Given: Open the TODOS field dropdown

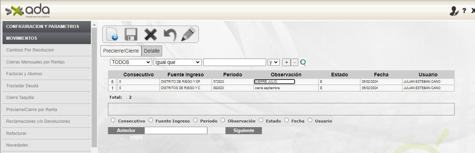Looking at the screenshot, I should click(131, 62).
